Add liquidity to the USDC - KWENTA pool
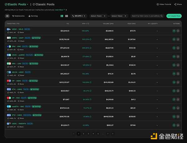This screenshot has height=143, width=187. [x=174, y=125]
